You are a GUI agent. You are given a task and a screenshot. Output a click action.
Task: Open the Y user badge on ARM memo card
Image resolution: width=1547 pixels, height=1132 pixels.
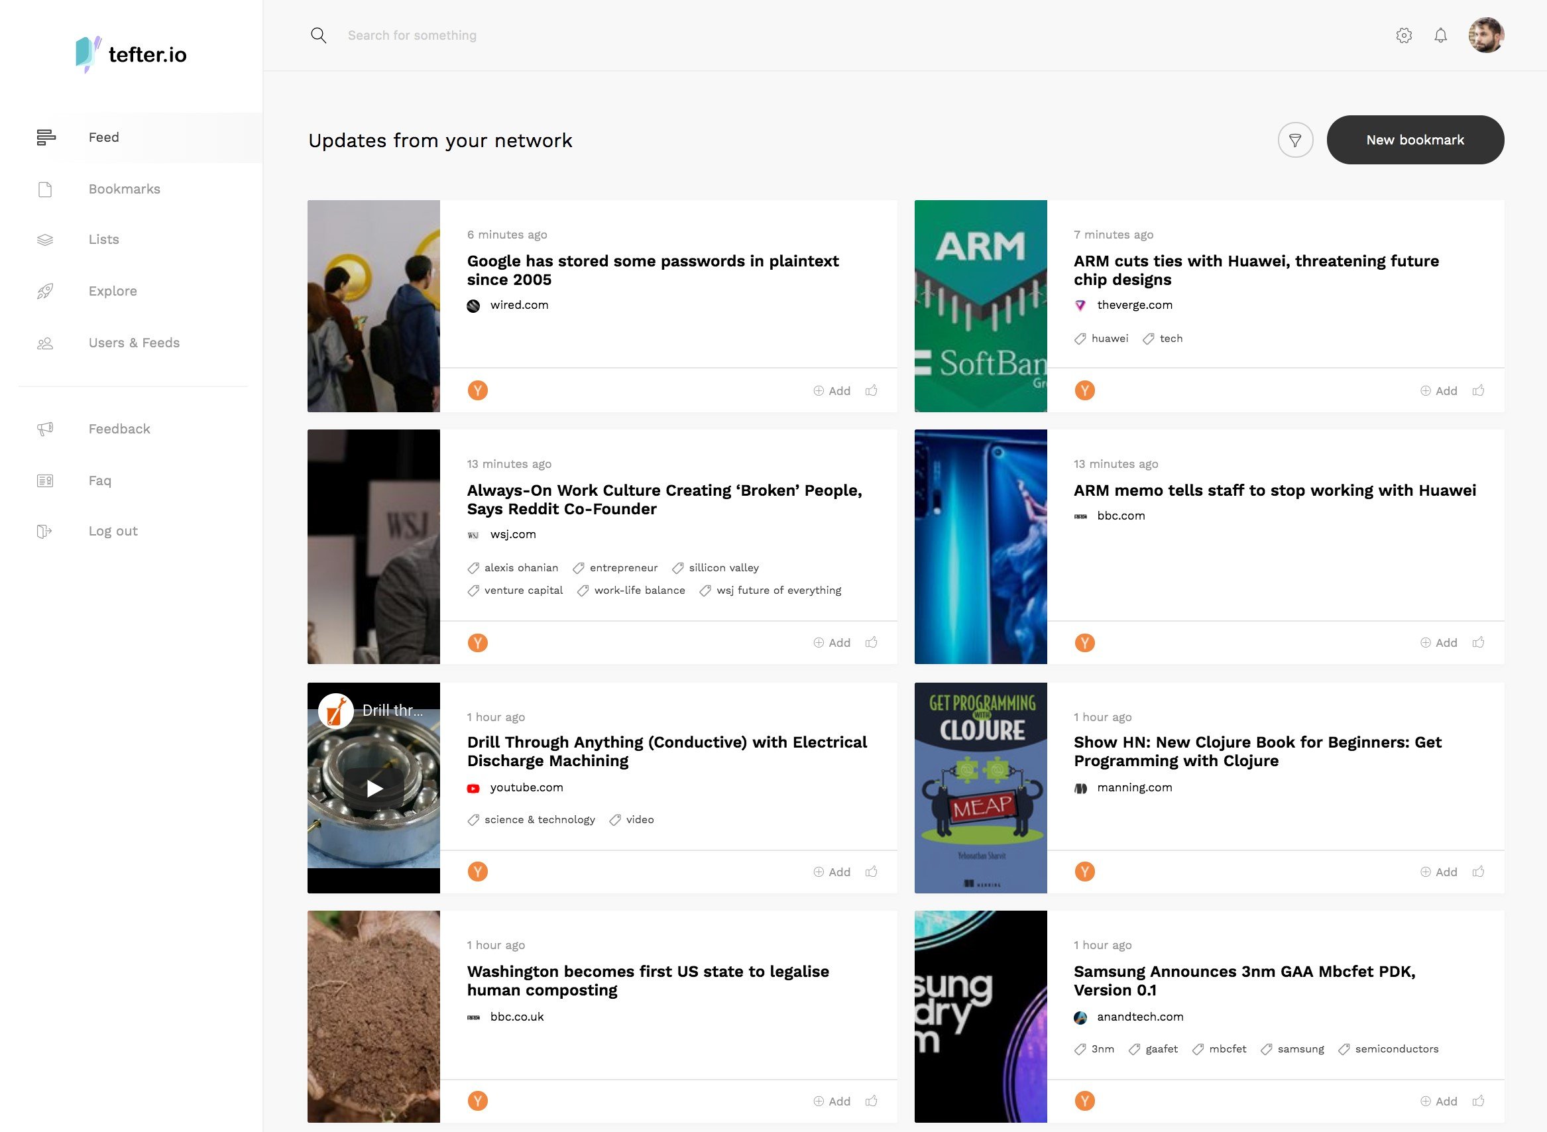(1084, 643)
